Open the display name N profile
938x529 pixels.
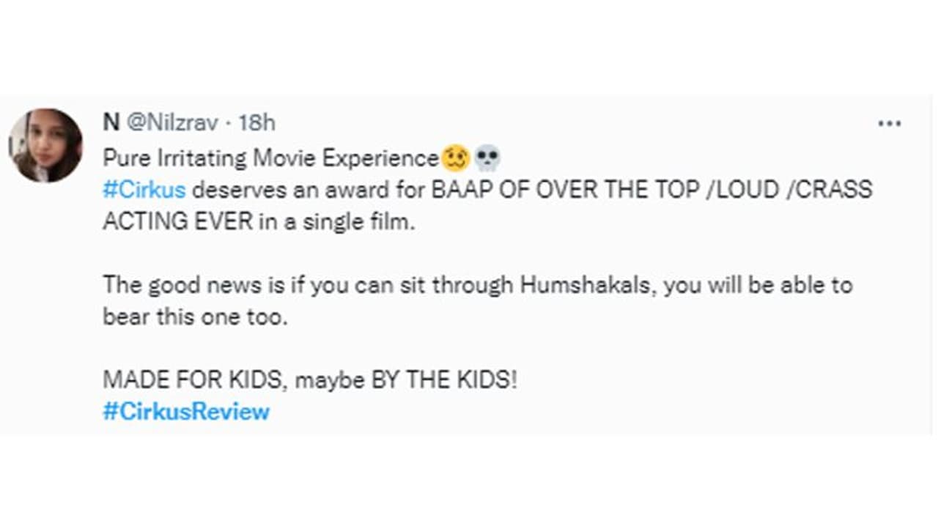pos(111,123)
